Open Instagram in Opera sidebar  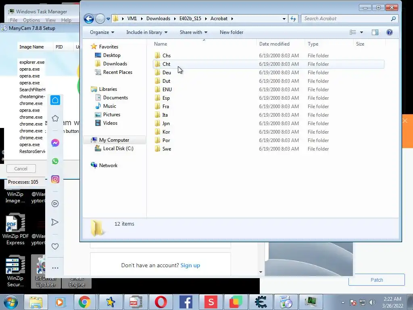(55, 179)
